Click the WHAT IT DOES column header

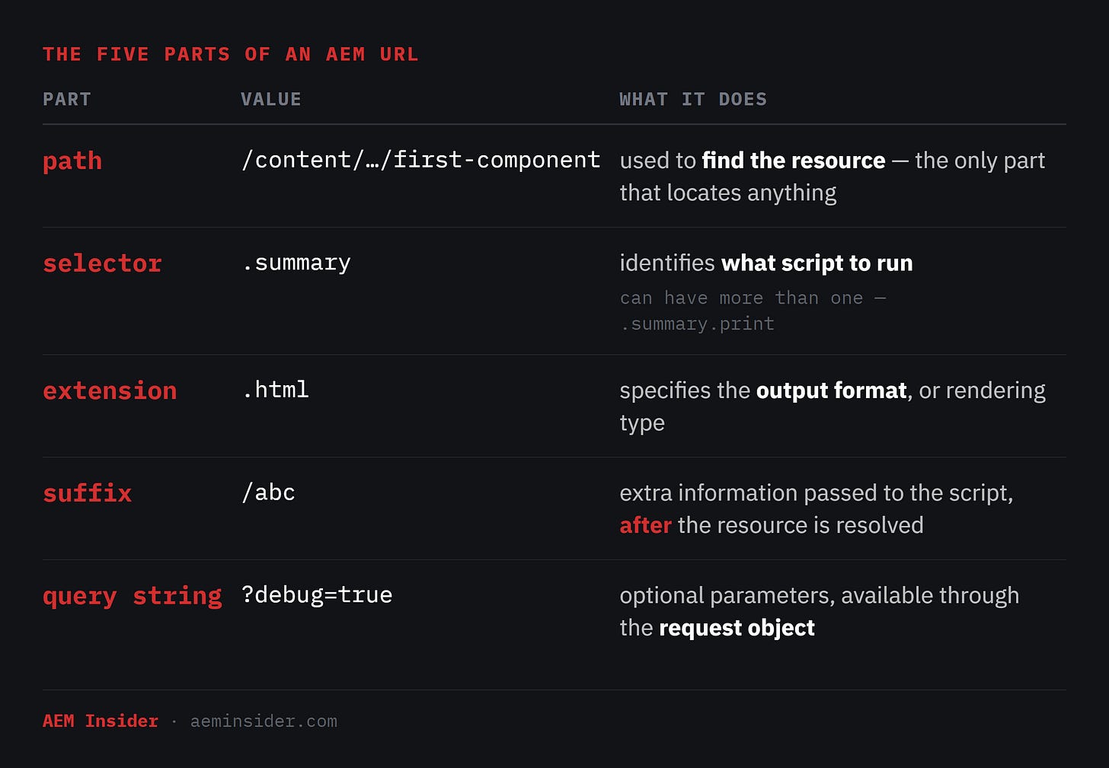click(x=693, y=100)
